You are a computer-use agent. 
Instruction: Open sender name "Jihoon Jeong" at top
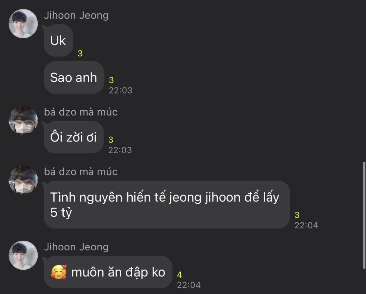coord(76,15)
